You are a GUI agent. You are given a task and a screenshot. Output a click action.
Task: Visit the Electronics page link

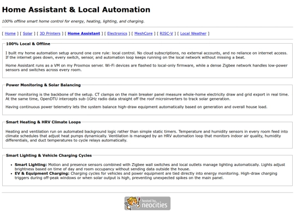tap(117, 33)
